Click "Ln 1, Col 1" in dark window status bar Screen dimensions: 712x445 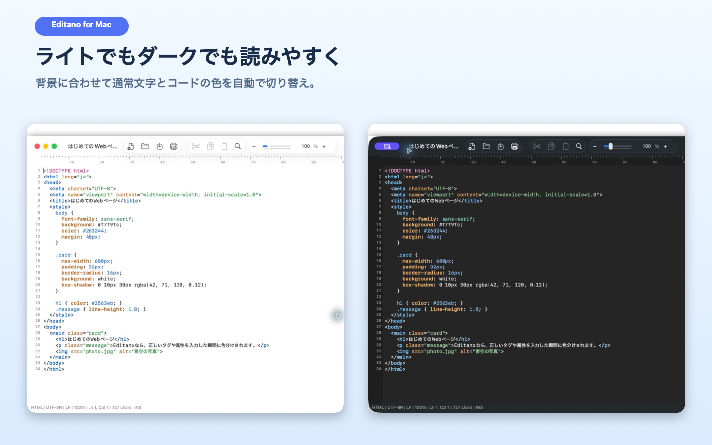(440, 408)
